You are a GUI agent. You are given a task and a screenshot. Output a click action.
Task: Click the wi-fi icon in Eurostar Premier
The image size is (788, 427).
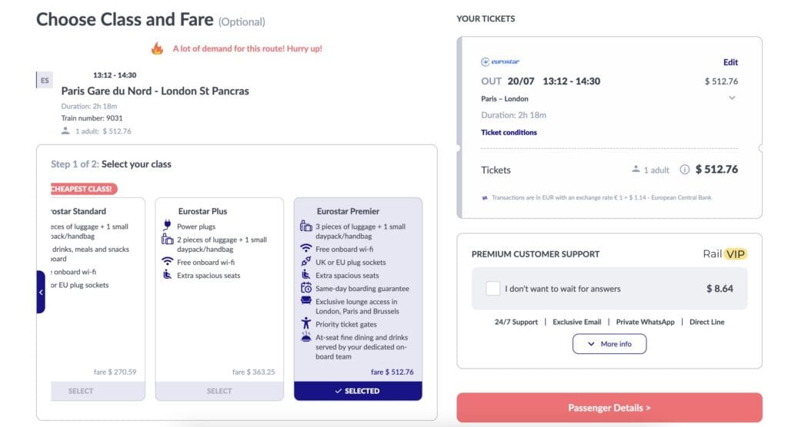(306, 248)
